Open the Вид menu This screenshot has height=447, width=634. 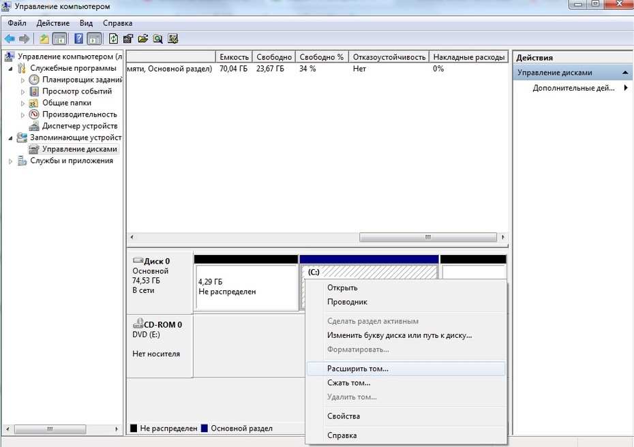click(86, 23)
